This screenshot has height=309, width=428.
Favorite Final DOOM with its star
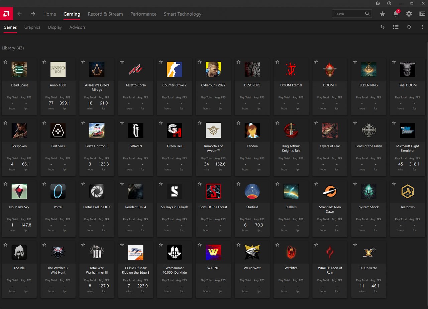tap(394, 62)
